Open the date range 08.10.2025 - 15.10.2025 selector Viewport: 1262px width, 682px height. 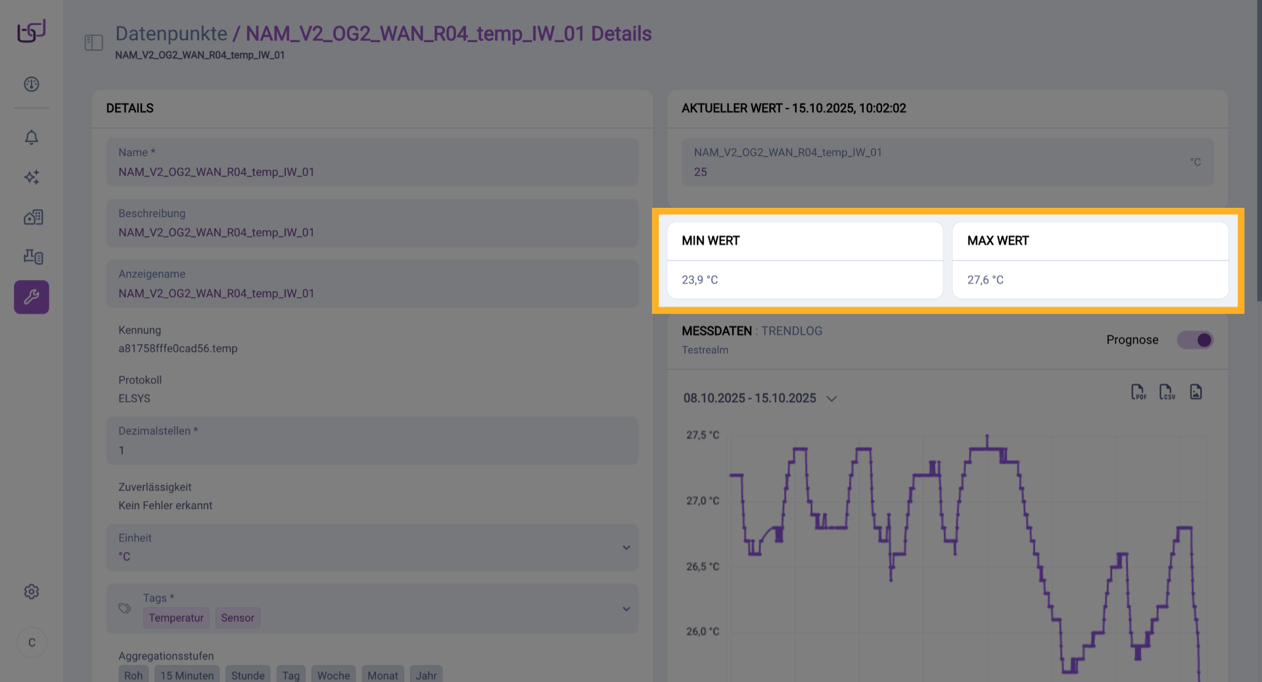(760, 399)
